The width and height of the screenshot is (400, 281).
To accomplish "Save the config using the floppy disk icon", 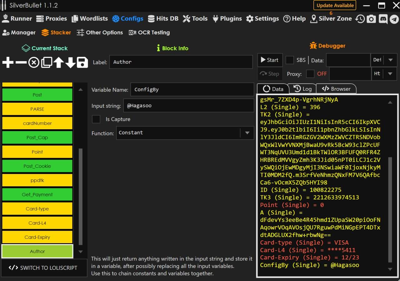I will pyautogui.click(x=82, y=62).
